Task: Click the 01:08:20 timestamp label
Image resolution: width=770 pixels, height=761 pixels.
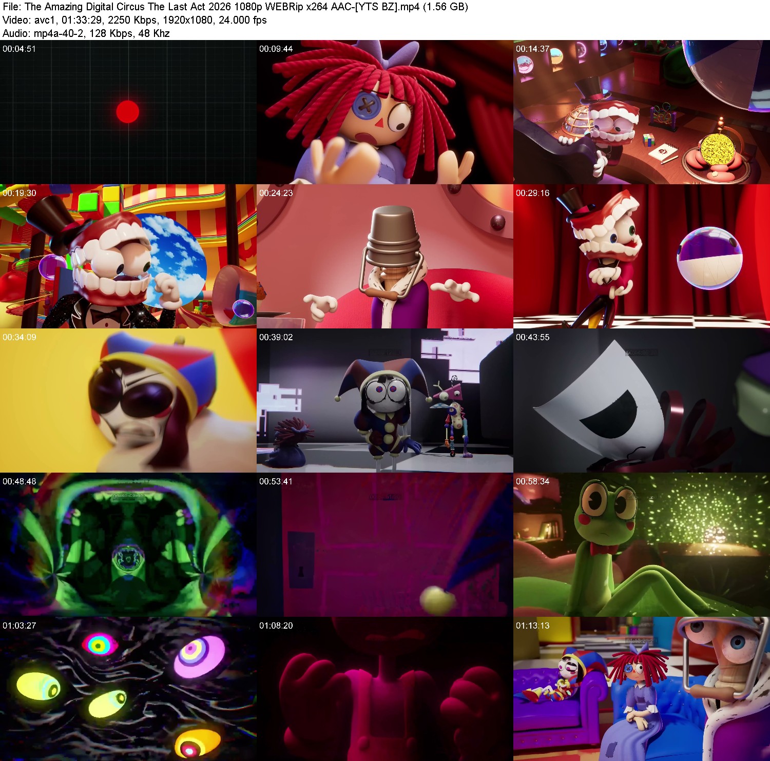Action: pos(276,626)
